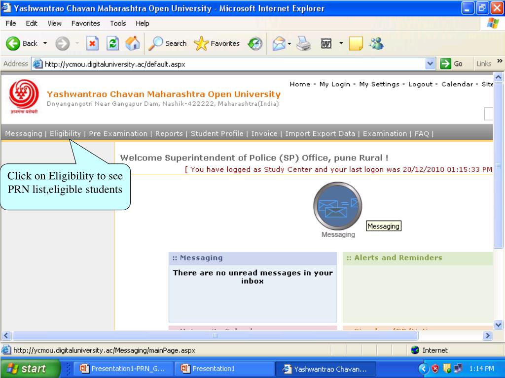Image resolution: width=505 pixels, height=378 pixels.
Task: Click the Windows start button
Action: pyautogui.click(x=30, y=368)
